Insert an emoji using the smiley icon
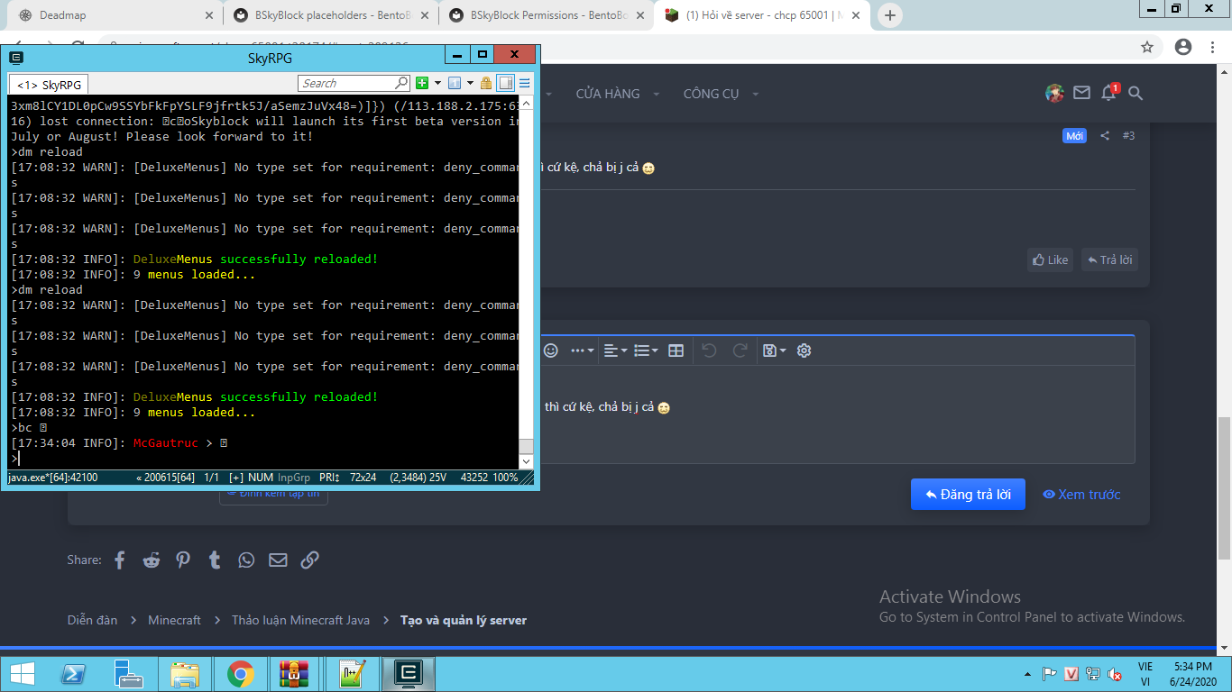1232x692 pixels. click(x=550, y=351)
